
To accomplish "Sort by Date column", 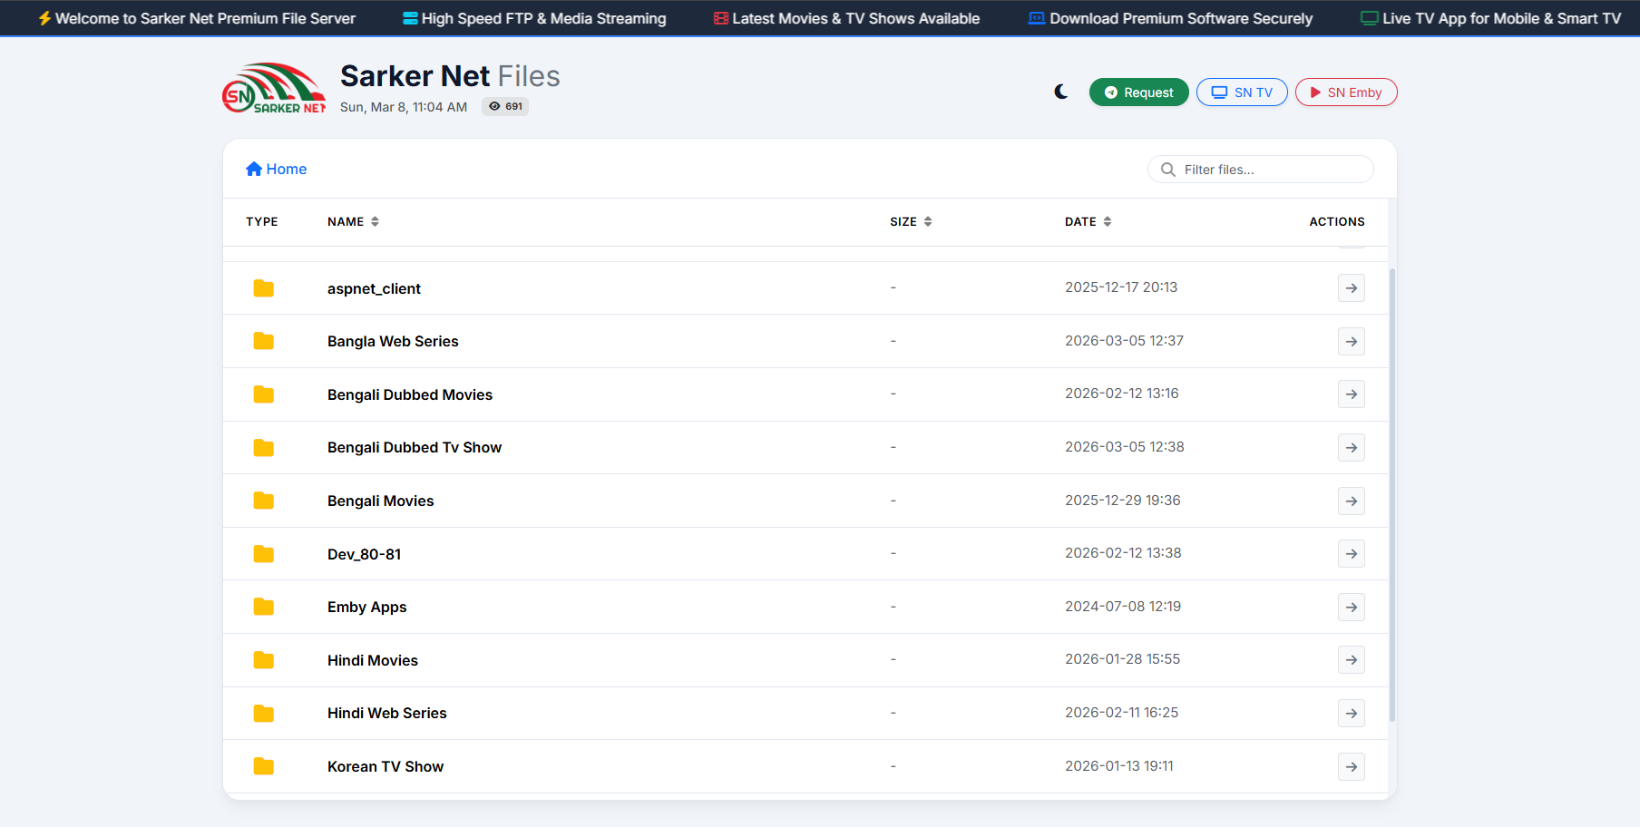I will tap(1088, 221).
